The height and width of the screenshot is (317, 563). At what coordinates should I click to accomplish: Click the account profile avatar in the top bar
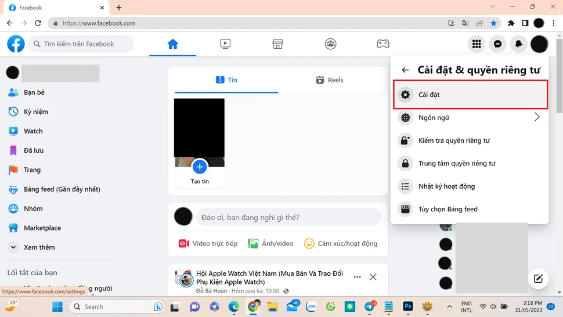tap(539, 44)
